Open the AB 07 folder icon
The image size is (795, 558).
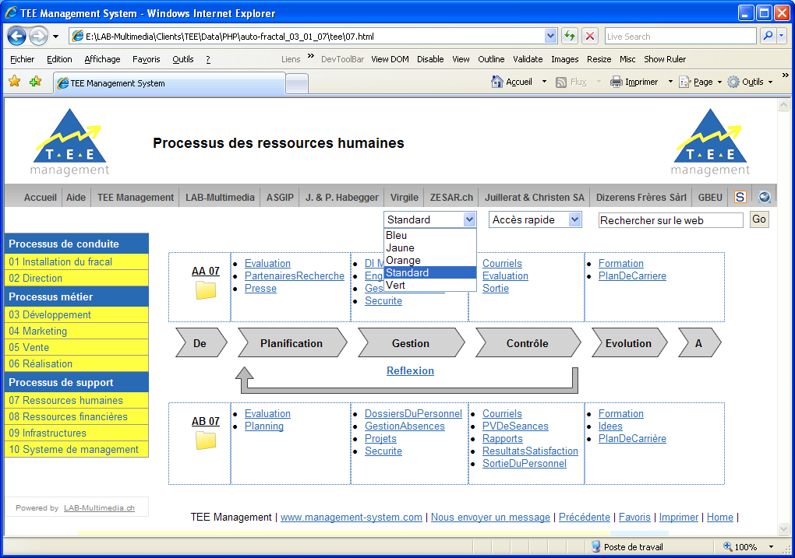(205, 440)
